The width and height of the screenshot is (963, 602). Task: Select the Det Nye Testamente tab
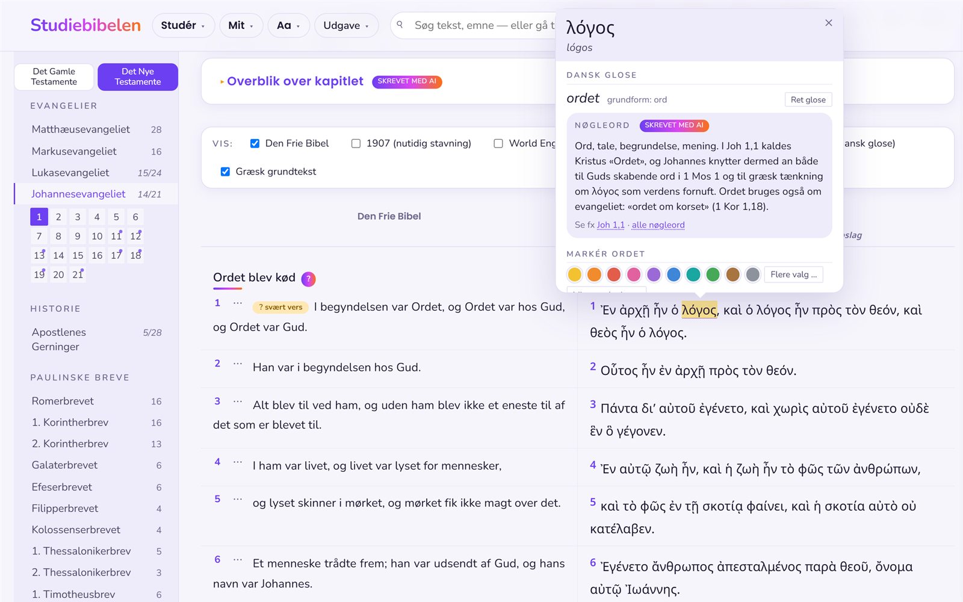[138, 76]
